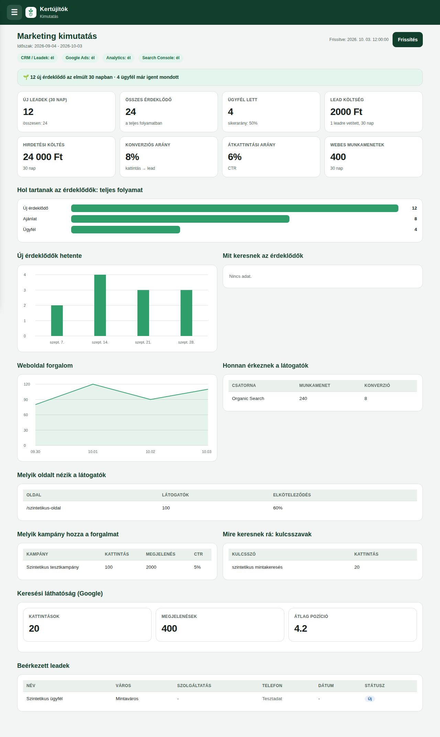Select the Organic Search row
Screen dimensions: 440x737
pyautogui.click(x=323, y=399)
